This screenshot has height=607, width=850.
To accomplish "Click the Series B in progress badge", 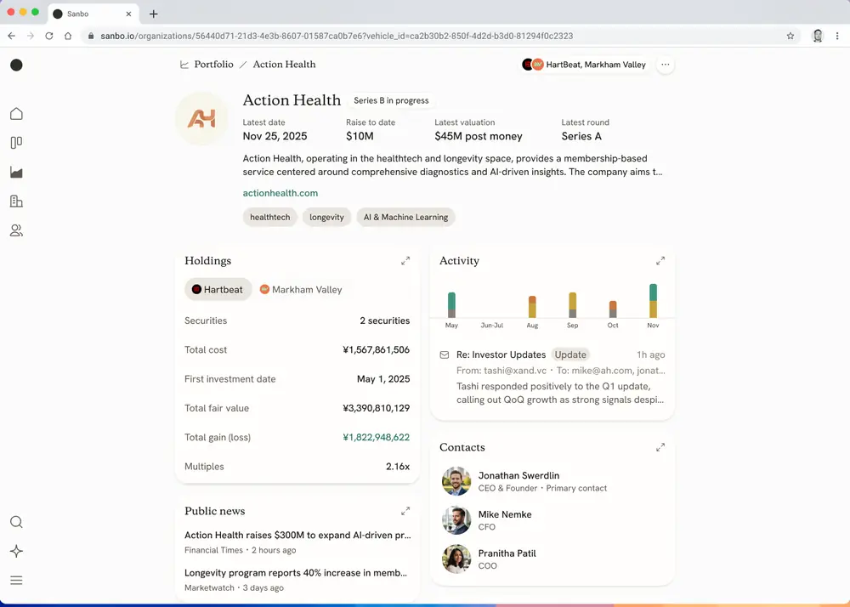I will pos(391,100).
